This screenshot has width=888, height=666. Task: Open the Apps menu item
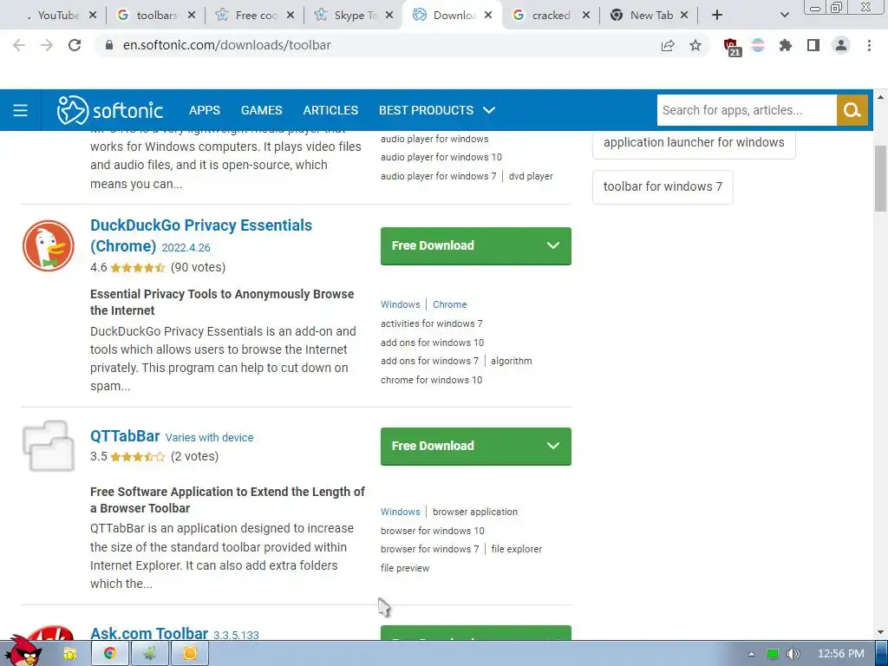[205, 110]
